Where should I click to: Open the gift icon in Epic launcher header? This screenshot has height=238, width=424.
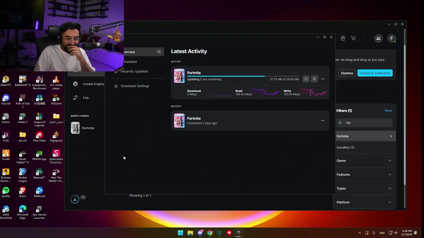pos(343,38)
